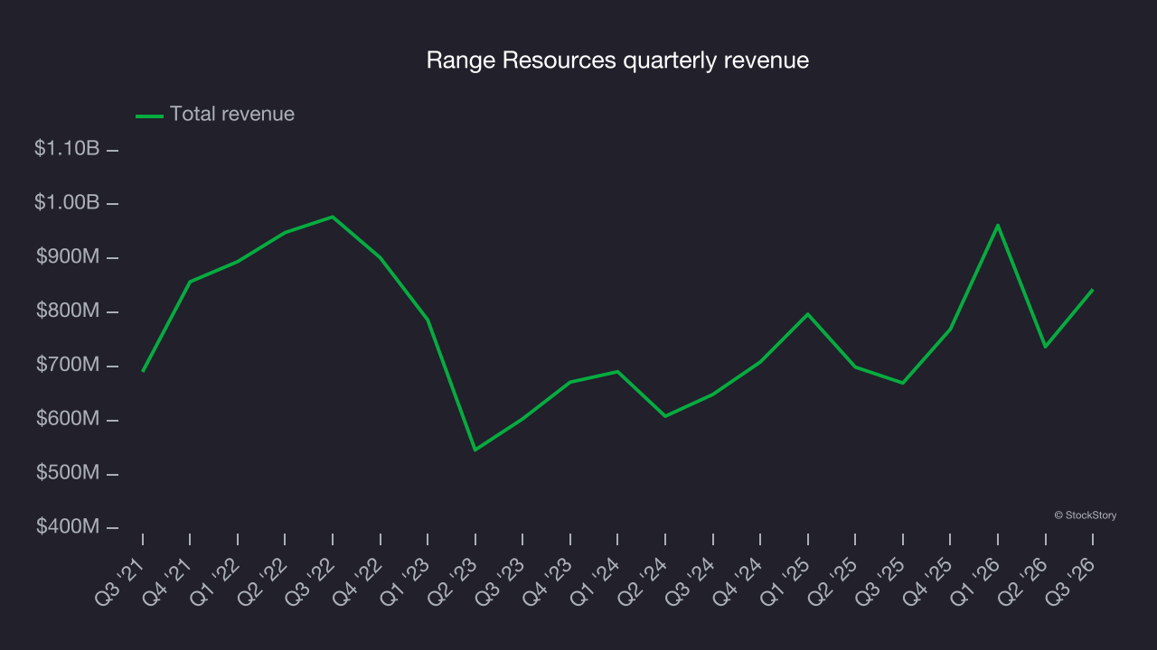Click the Q1 '26 spike on revenue line

tap(998, 225)
